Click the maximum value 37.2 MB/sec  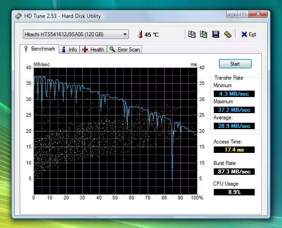click(x=234, y=110)
